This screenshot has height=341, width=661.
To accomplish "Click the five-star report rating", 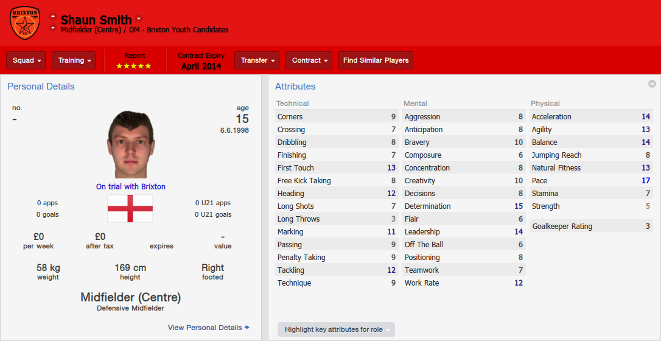I will pyautogui.click(x=134, y=66).
